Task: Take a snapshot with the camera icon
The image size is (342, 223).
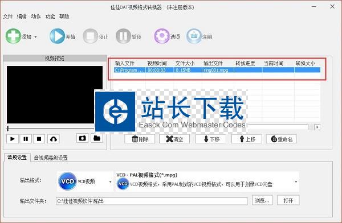Action: [x=83, y=138]
